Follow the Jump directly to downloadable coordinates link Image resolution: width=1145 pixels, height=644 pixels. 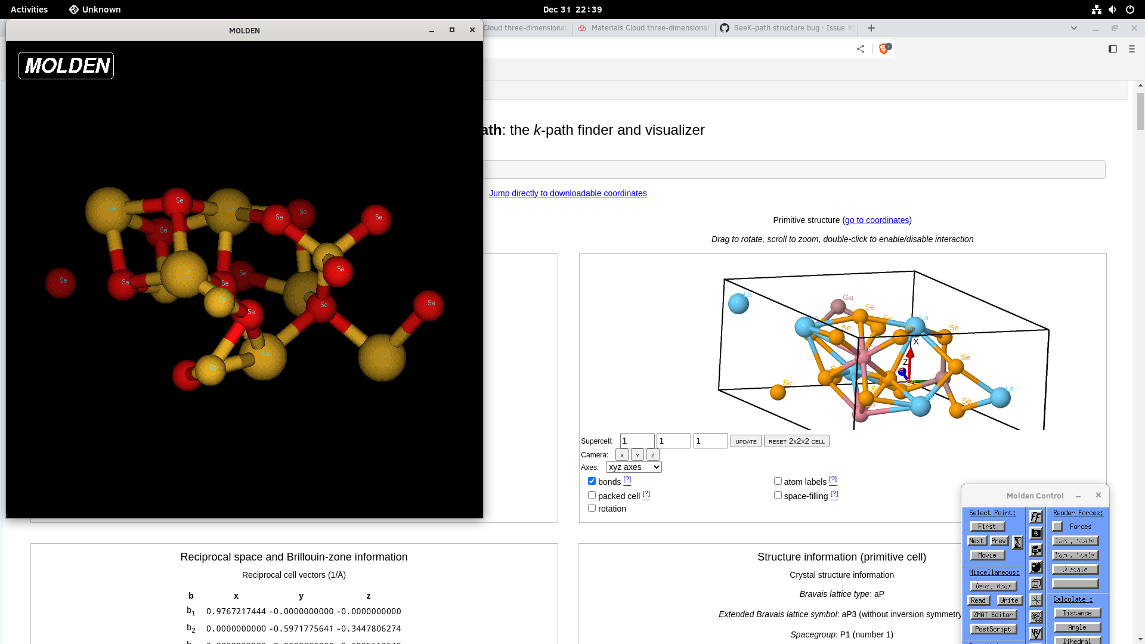click(568, 193)
